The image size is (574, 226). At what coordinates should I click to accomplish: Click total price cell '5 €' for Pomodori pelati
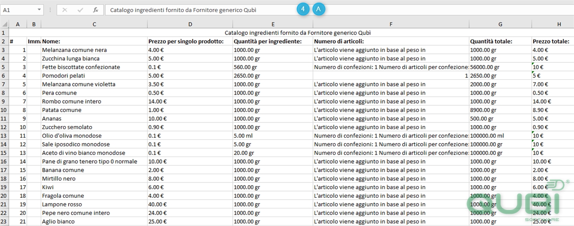coord(553,76)
